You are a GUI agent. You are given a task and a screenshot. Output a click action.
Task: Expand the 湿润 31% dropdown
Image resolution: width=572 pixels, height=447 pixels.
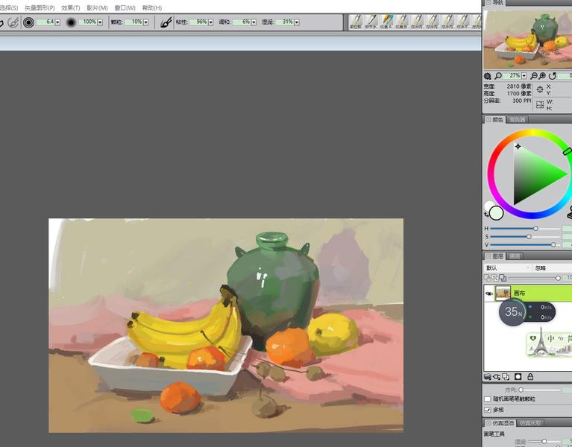[297, 22]
